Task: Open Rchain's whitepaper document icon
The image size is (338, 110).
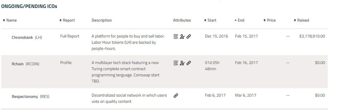Action: coord(176,63)
